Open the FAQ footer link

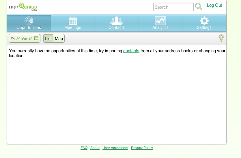point(84,148)
